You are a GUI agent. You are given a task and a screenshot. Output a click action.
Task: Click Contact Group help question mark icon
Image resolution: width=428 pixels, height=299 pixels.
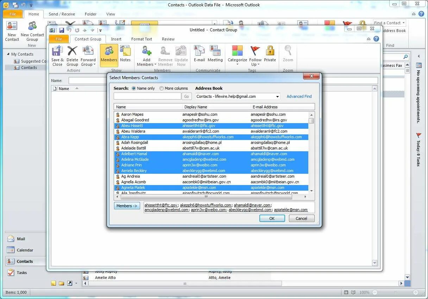pyautogui.click(x=376, y=39)
